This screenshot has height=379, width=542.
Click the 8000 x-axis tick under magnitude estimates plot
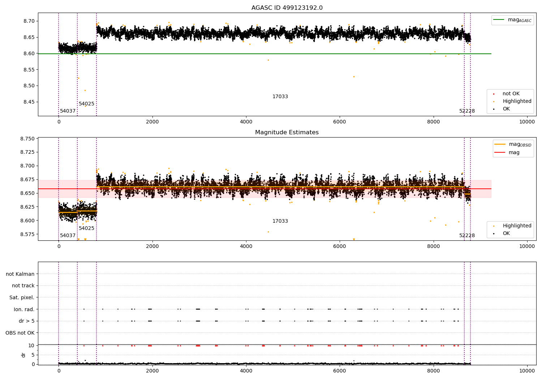coord(433,247)
